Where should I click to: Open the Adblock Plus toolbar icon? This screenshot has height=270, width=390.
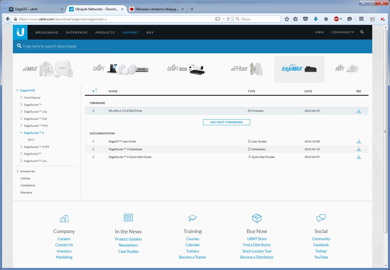pyautogui.click(x=336, y=19)
